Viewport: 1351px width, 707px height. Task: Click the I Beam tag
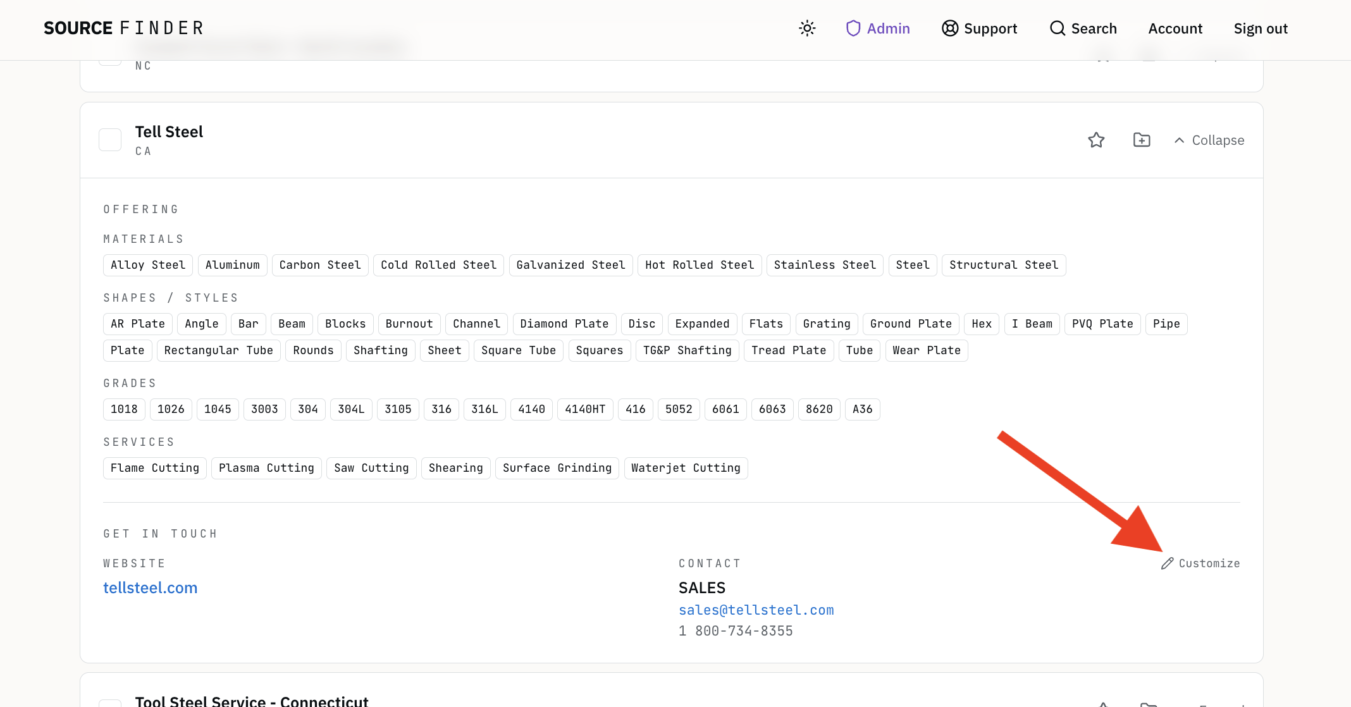click(1032, 324)
